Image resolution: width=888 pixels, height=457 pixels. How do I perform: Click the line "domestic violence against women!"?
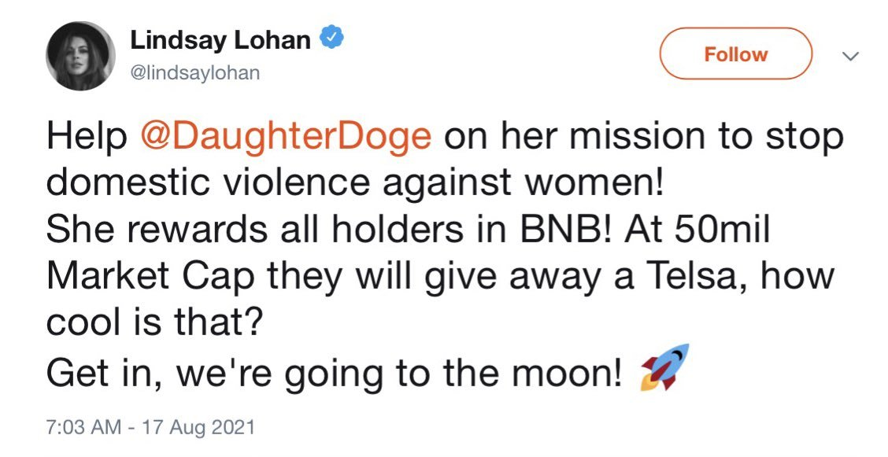coord(356,183)
